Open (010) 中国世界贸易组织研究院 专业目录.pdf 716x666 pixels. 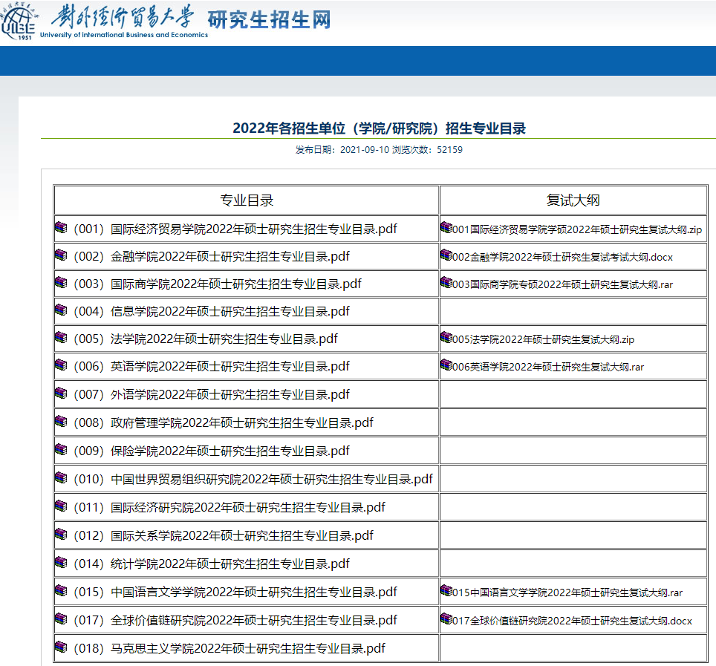pos(253,480)
